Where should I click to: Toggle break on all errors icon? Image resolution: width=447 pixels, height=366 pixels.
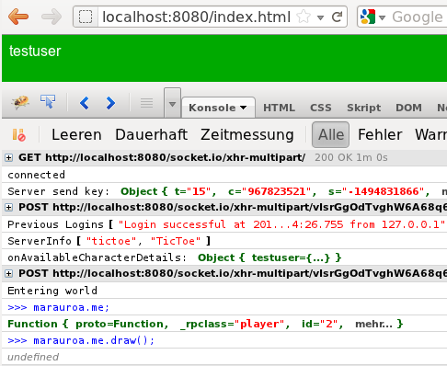pyautogui.click(x=19, y=135)
